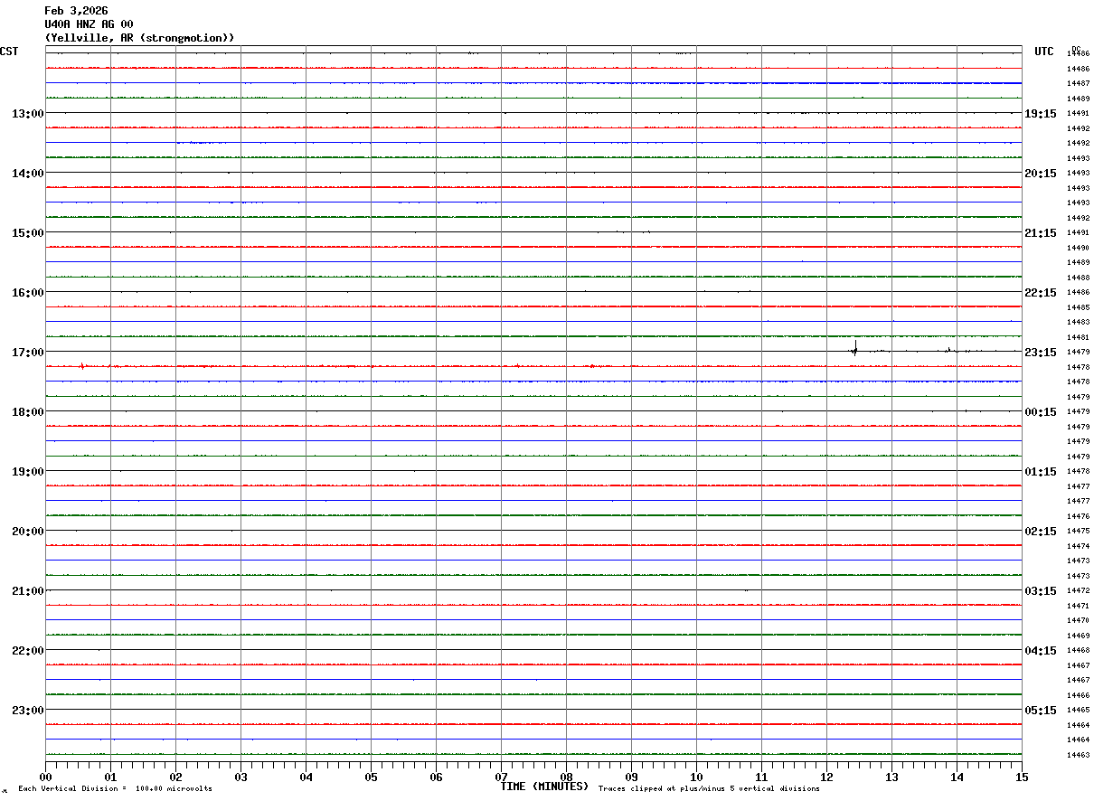The height and width of the screenshot is (801, 1094).
Task: Click minute tick '07' on time axis
Action: click(501, 777)
